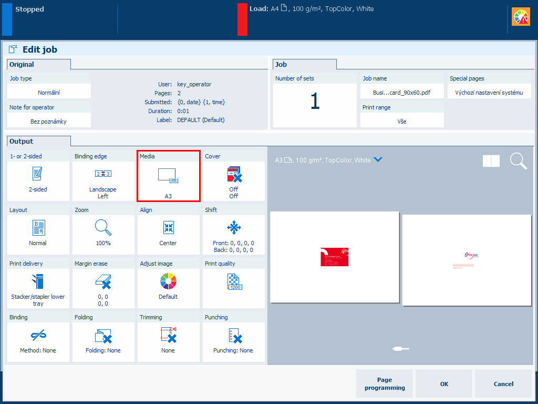Open the Cover setting icon
538x404 pixels.
(x=233, y=174)
